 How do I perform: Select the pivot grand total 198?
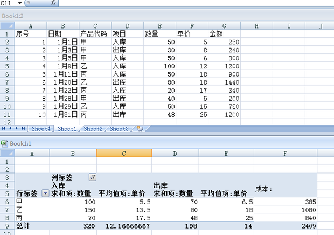[175, 226]
